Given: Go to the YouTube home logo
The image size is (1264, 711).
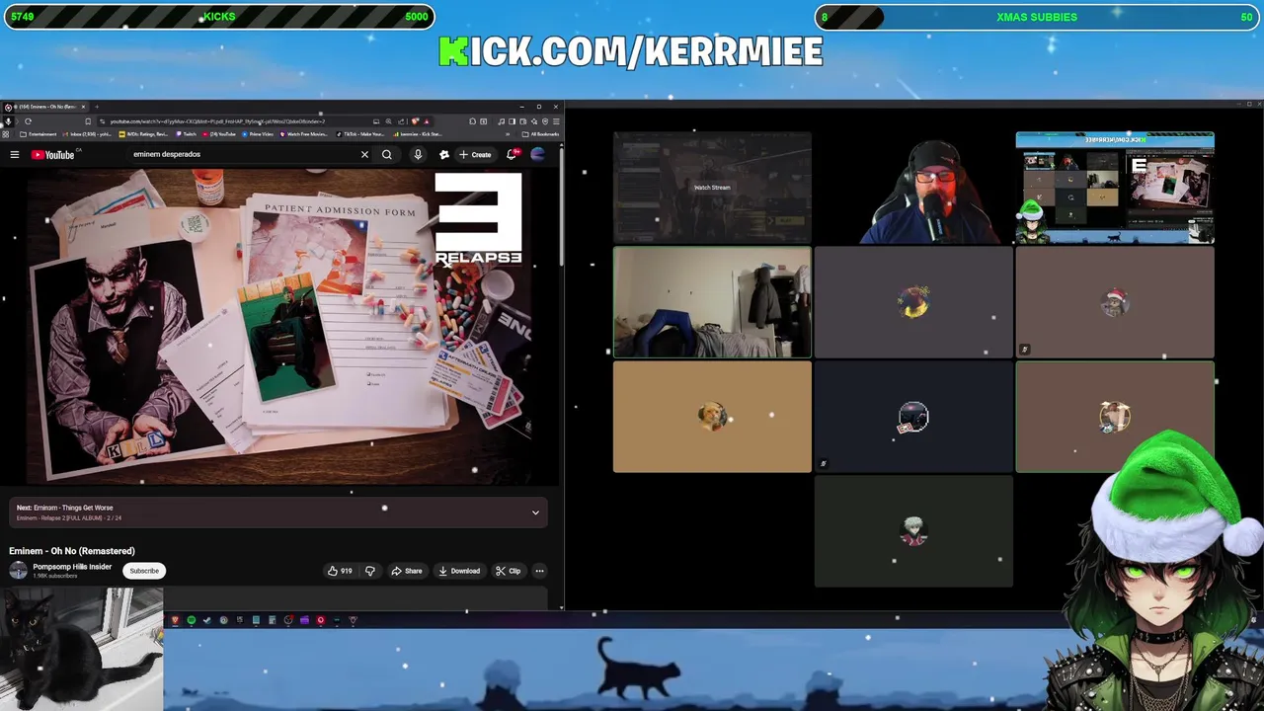Looking at the screenshot, I should tap(52, 154).
